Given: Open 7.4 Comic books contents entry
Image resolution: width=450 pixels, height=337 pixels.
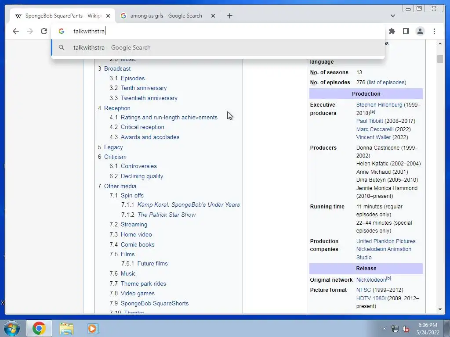Looking at the screenshot, I should [138, 244].
